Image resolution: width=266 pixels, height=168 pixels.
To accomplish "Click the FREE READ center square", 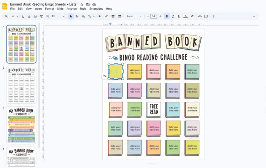I will point(154,109).
